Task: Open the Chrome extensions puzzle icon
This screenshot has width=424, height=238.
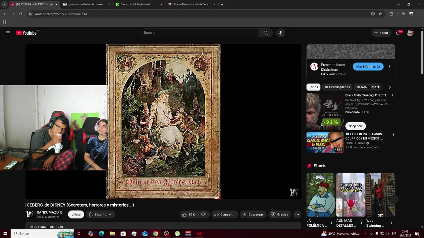Action: click(x=391, y=14)
